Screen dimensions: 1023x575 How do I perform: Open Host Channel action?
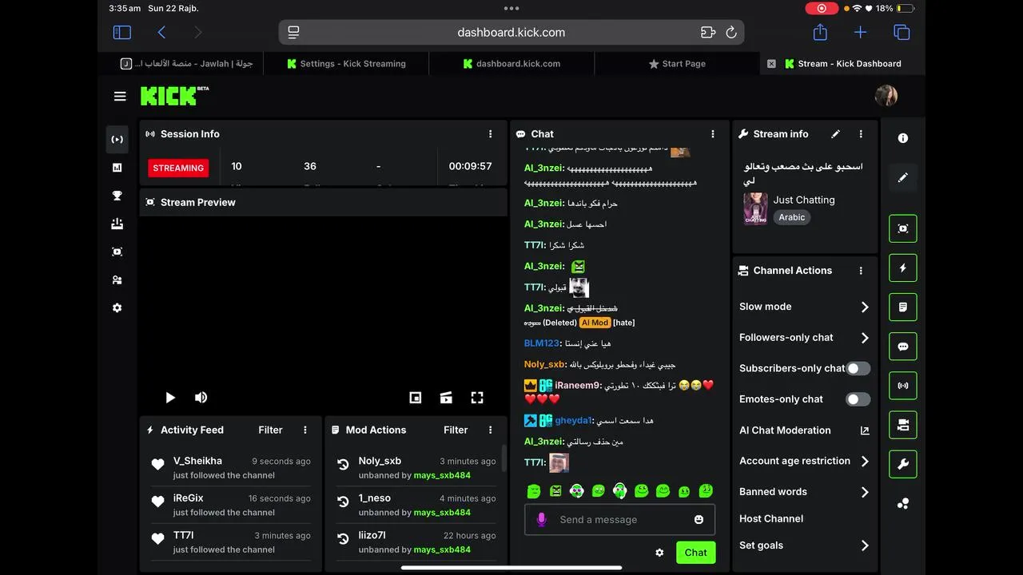[x=771, y=518]
